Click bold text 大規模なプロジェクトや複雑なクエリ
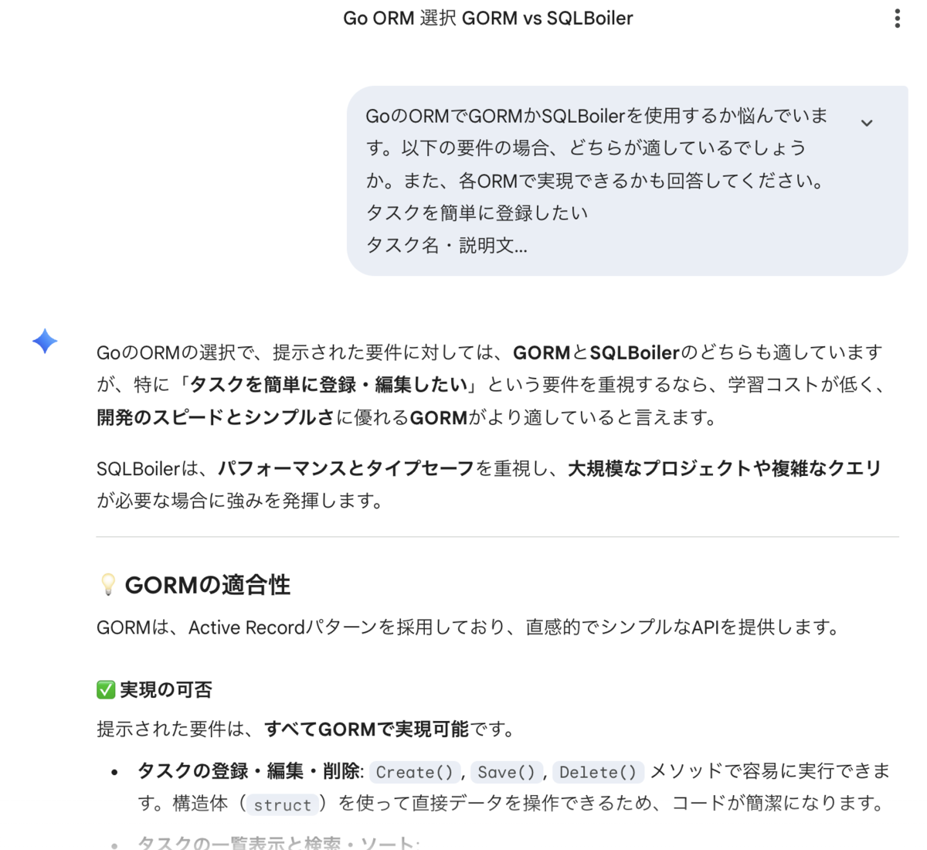The height and width of the screenshot is (850, 927). point(725,468)
